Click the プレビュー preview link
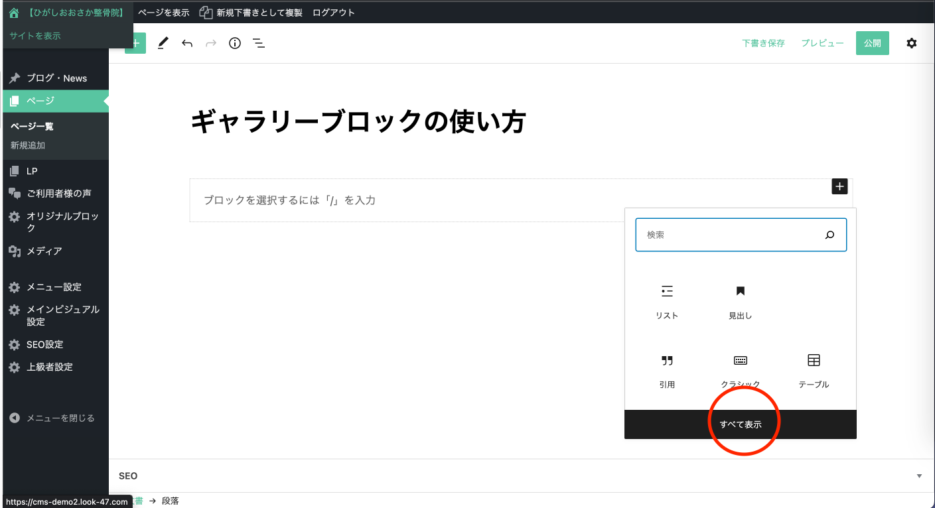The height and width of the screenshot is (508, 935). (822, 43)
